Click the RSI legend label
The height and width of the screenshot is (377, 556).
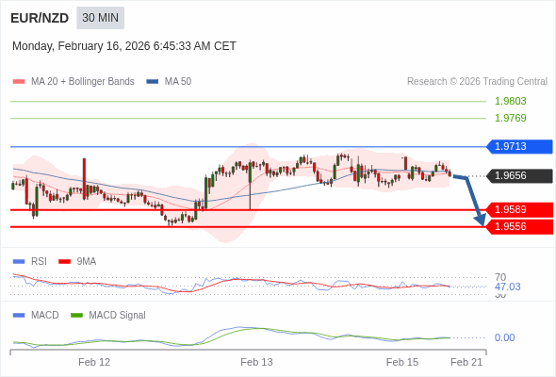click(39, 262)
